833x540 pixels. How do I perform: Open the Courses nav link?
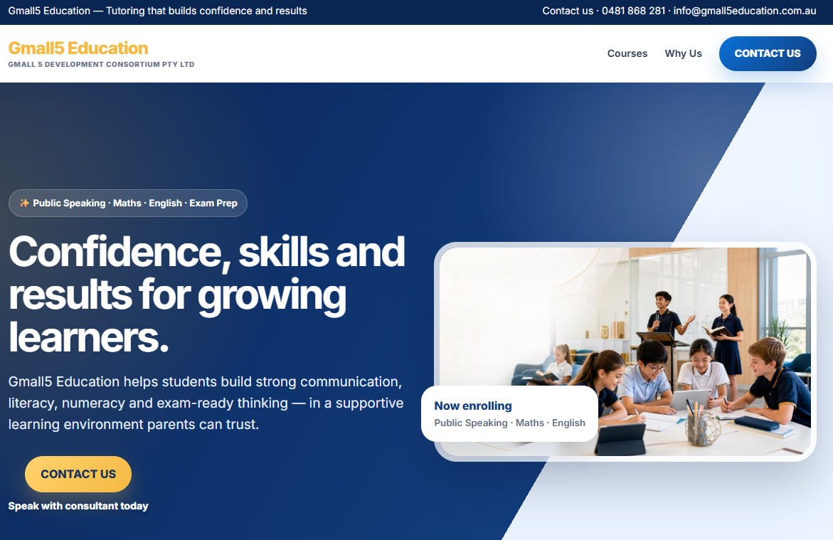(x=627, y=53)
